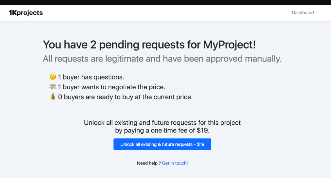Click the 'Need help ?' text

point(149,163)
